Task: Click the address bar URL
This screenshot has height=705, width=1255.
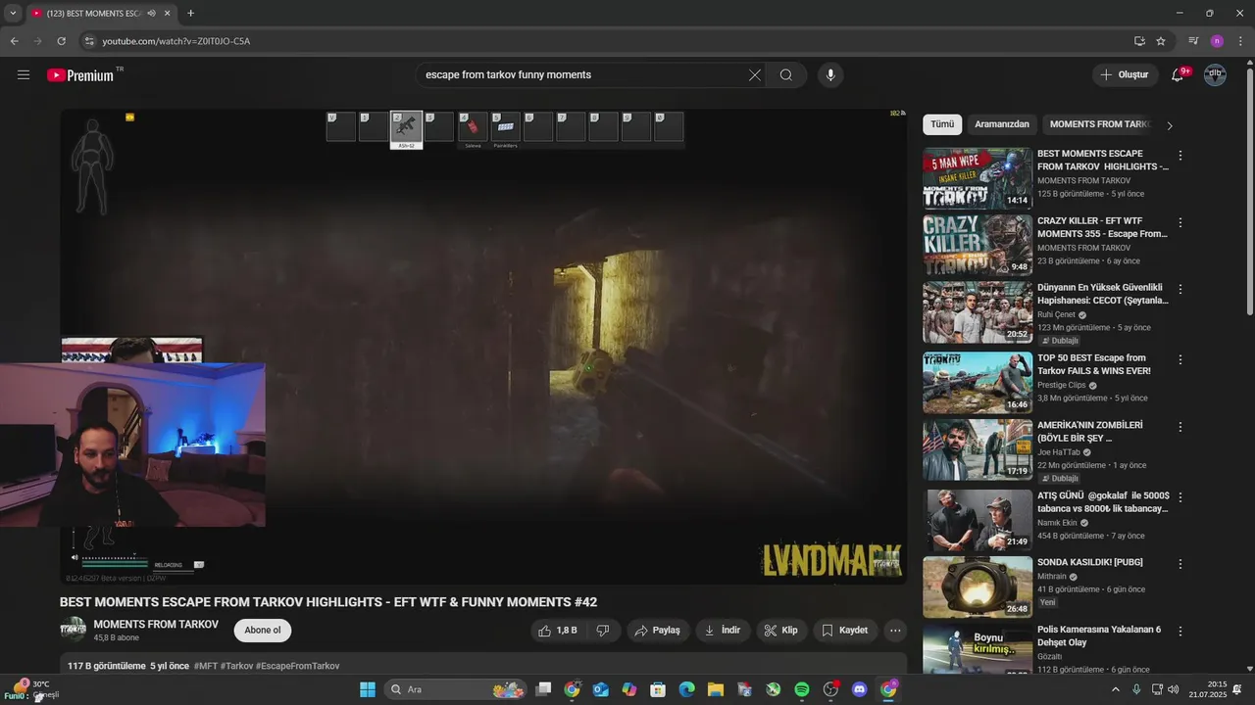Action: pyautogui.click(x=176, y=41)
